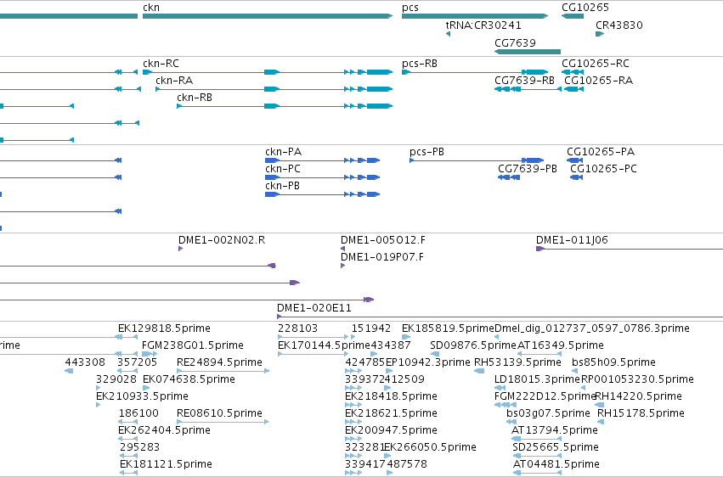Click the long teal ckn gene bar
Image resolution: width=723 pixels, height=477 pixels.
[268, 16]
